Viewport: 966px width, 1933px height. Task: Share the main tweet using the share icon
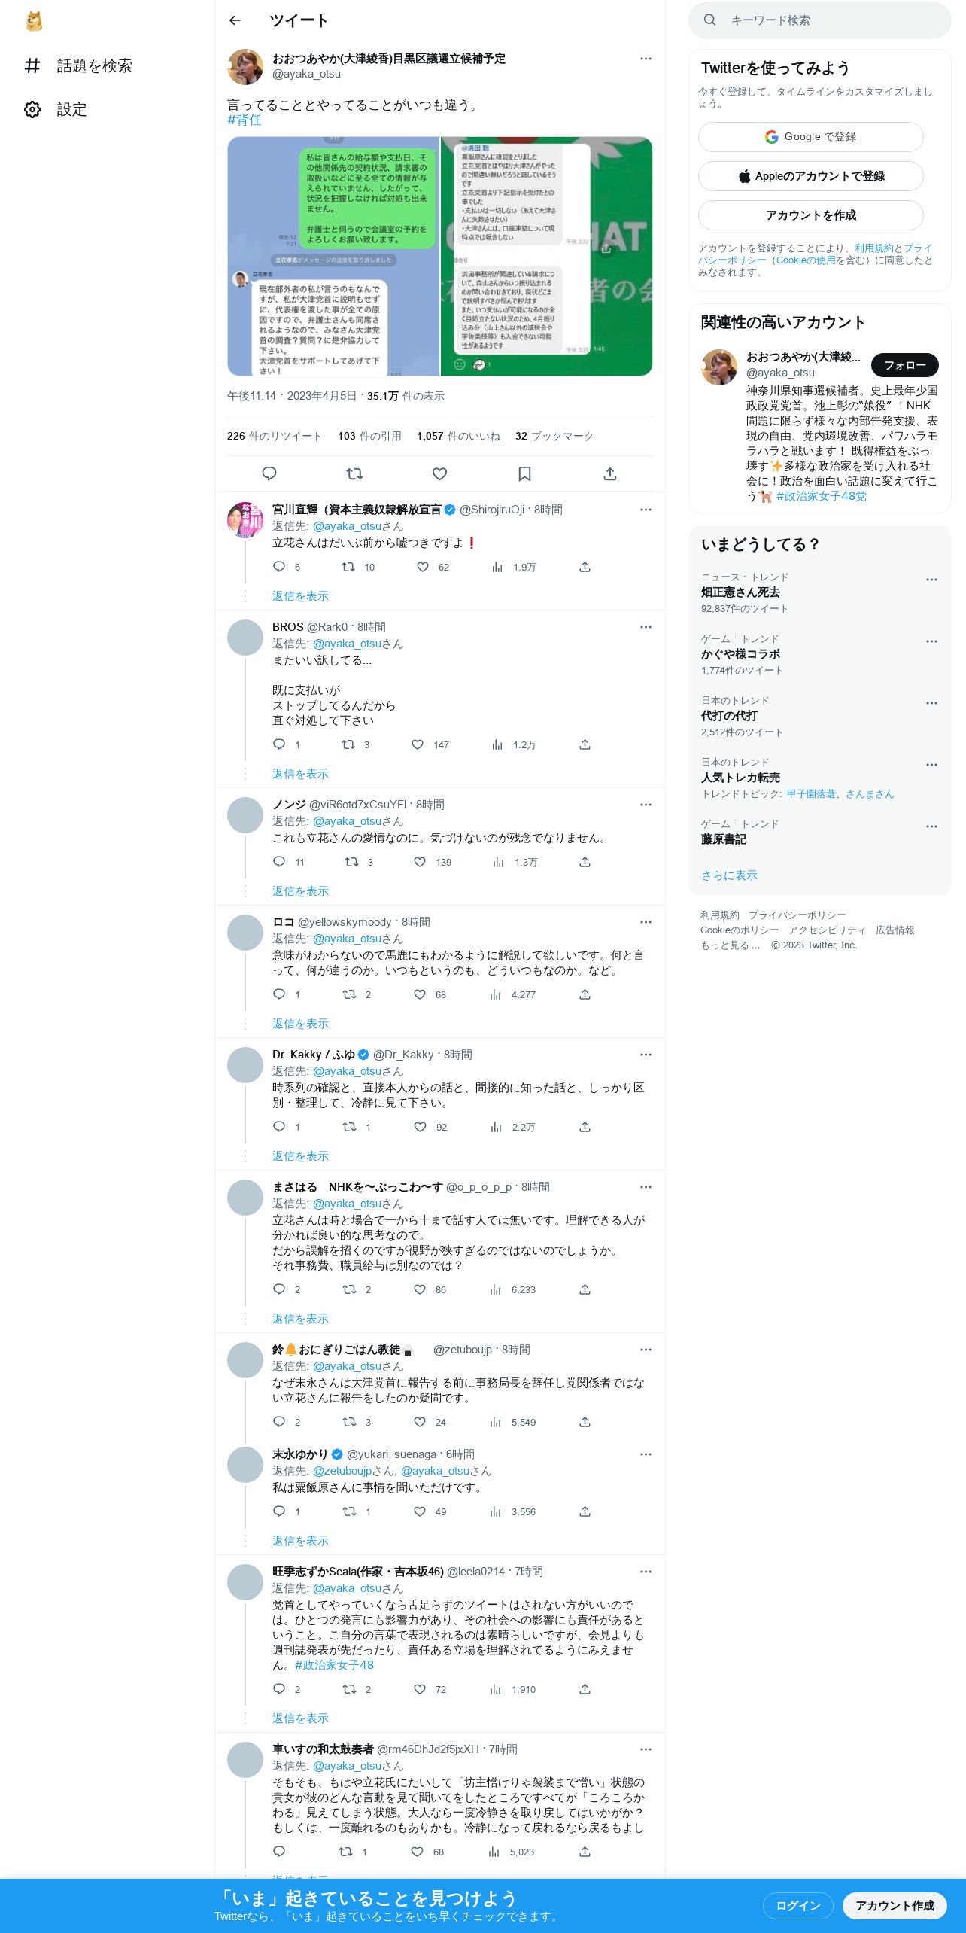(x=610, y=473)
